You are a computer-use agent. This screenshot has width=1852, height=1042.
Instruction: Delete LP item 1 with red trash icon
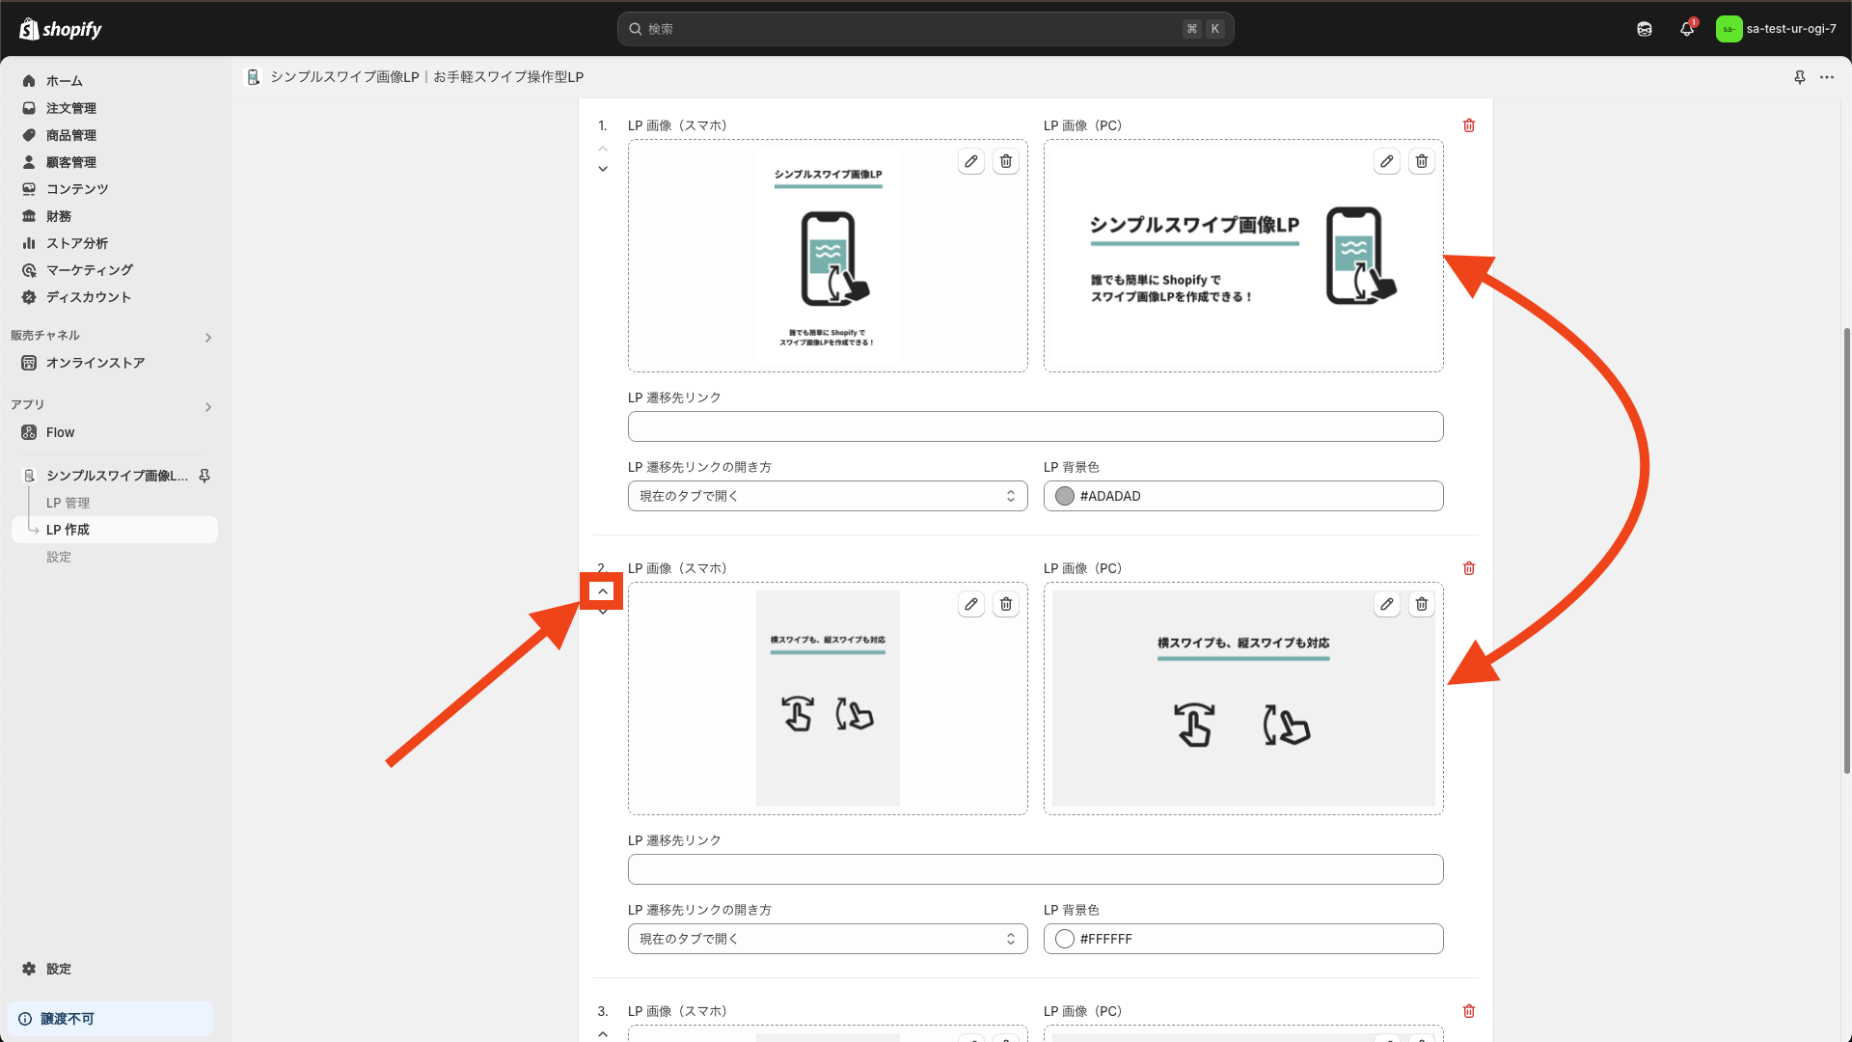[1469, 125]
